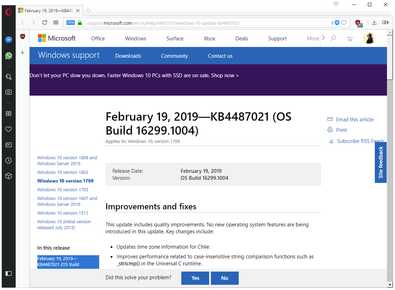Open personal news in sidebar
Screen dimensions: 395x290
coord(9,145)
